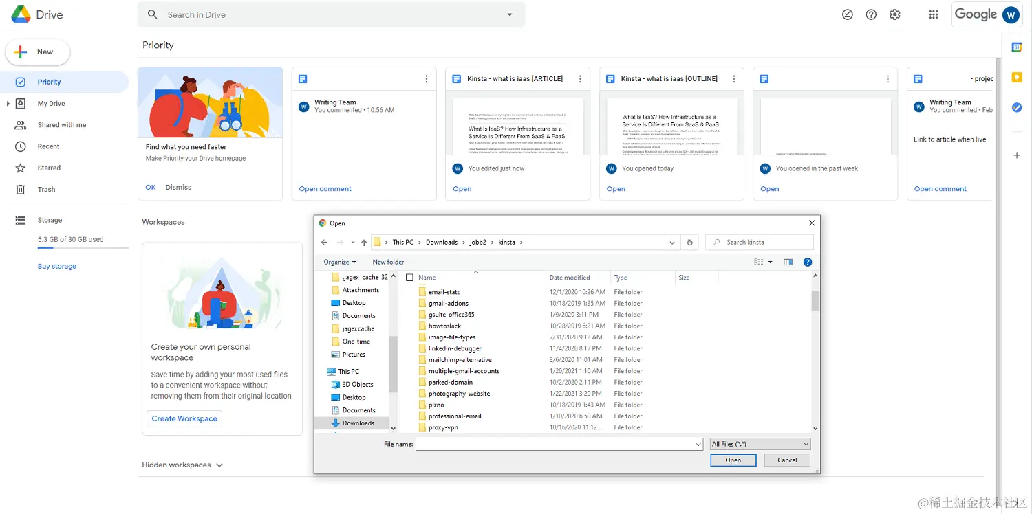Open the Help menu in Drive
The image size is (1032, 514).
[870, 14]
